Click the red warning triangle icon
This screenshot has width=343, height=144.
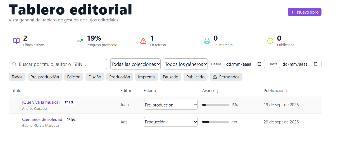tap(143, 41)
